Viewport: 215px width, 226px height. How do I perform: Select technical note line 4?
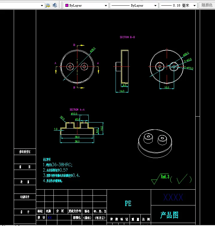pos(53,181)
